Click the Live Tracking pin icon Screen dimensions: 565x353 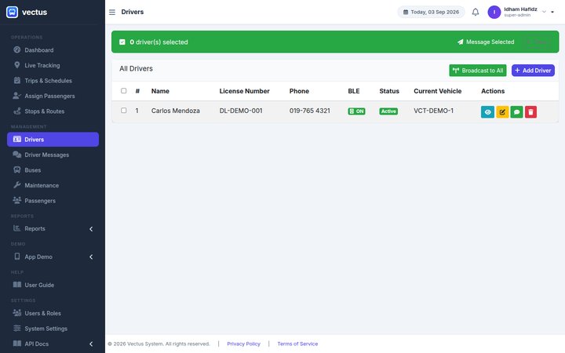coord(17,65)
